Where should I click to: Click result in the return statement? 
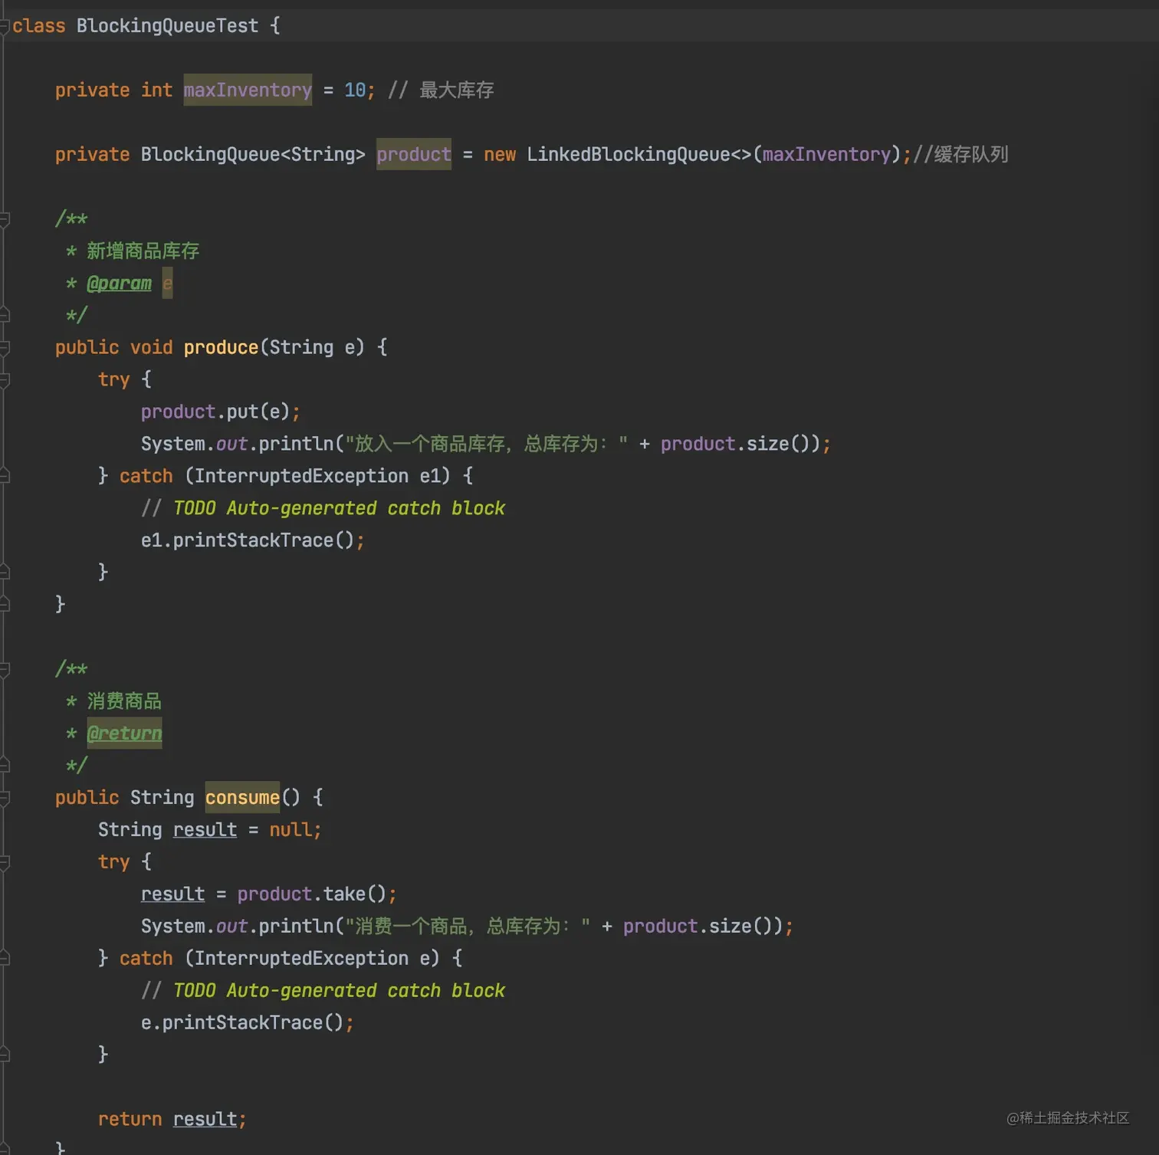click(x=205, y=1120)
